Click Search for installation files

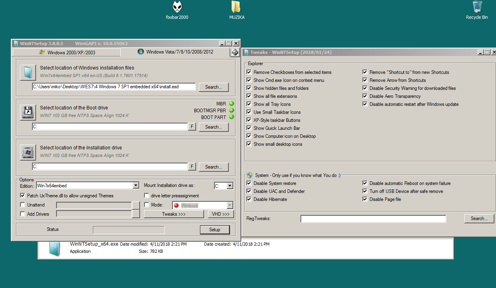coord(214,87)
